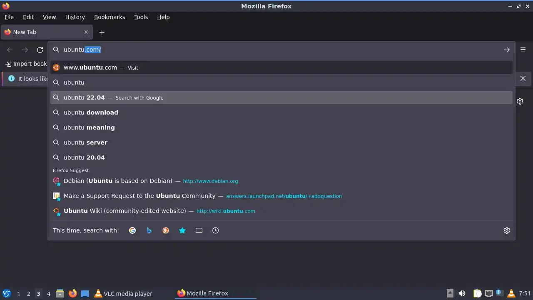
Task: Switch to workspace 1
Action: 19,294
